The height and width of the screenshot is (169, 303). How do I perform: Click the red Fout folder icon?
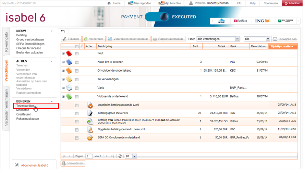69,53
